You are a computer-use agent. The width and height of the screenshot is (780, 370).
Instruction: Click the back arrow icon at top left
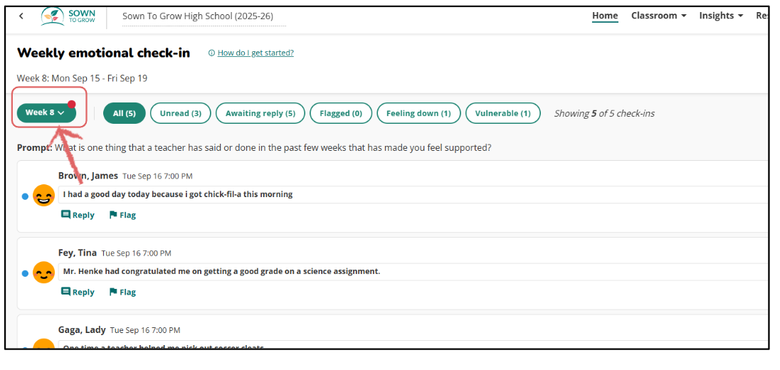point(21,16)
